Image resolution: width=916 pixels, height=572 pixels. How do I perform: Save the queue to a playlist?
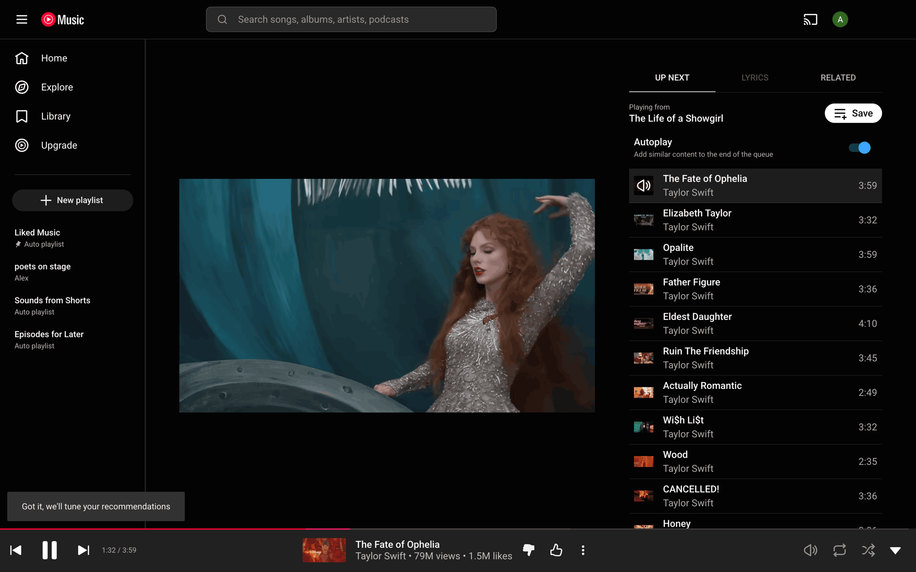(x=853, y=113)
